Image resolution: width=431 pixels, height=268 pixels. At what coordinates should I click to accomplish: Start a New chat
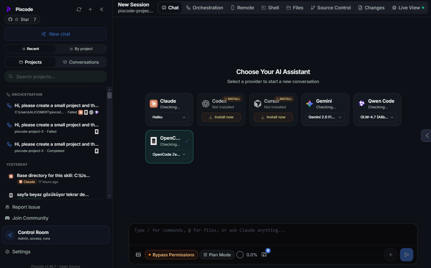click(56, 34)
